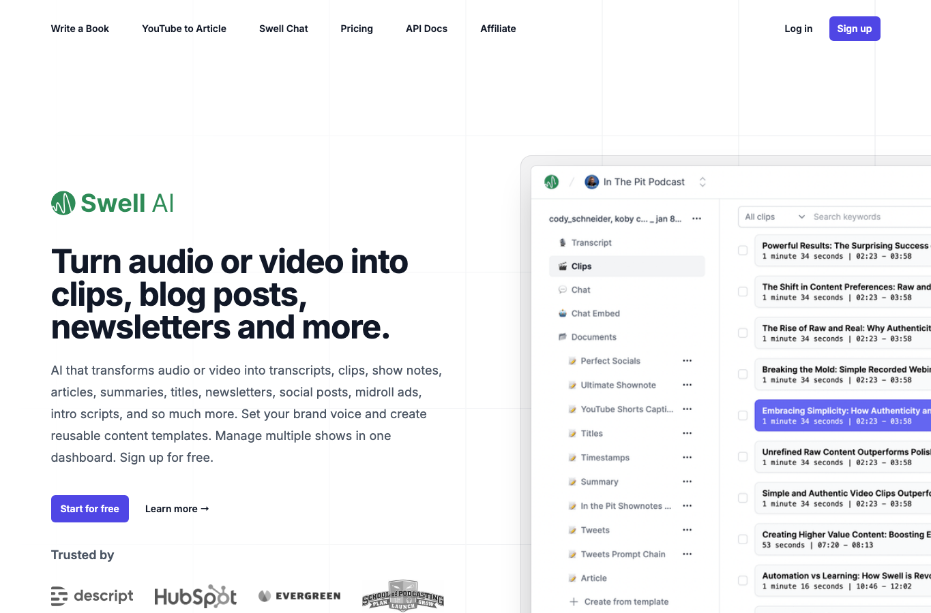931x613 pixels.
Task: Open the three-dot menu next to Perfect Socials
Action: [688, 361]
